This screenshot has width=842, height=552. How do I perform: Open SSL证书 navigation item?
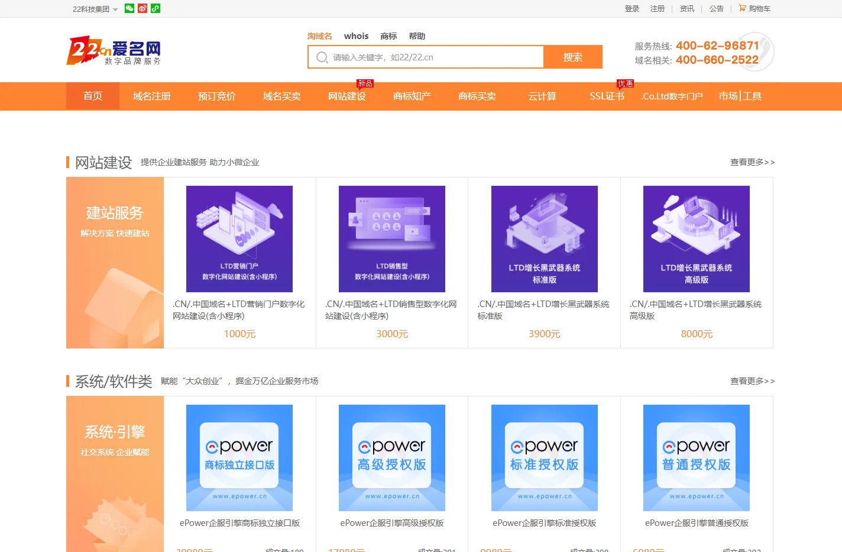point(607,96)
